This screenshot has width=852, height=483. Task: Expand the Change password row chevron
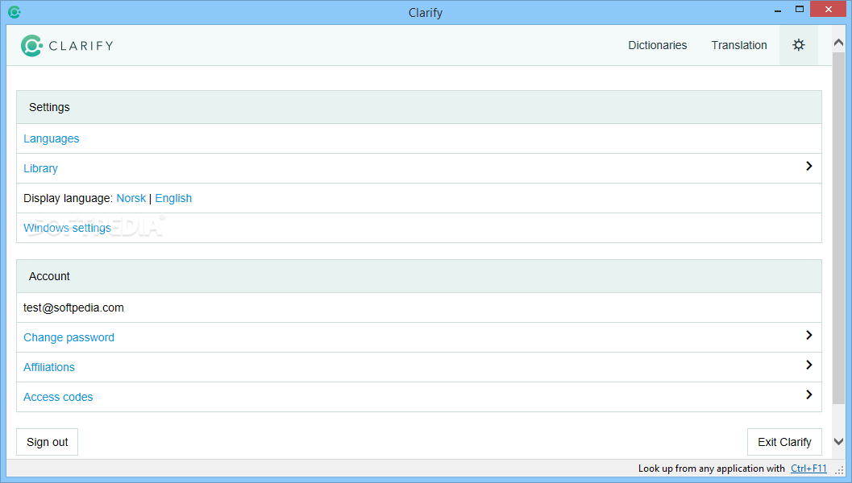pos(808,335)
